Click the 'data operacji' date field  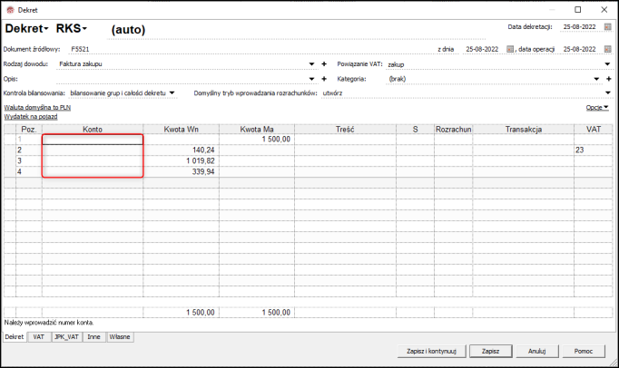point(579,49)
